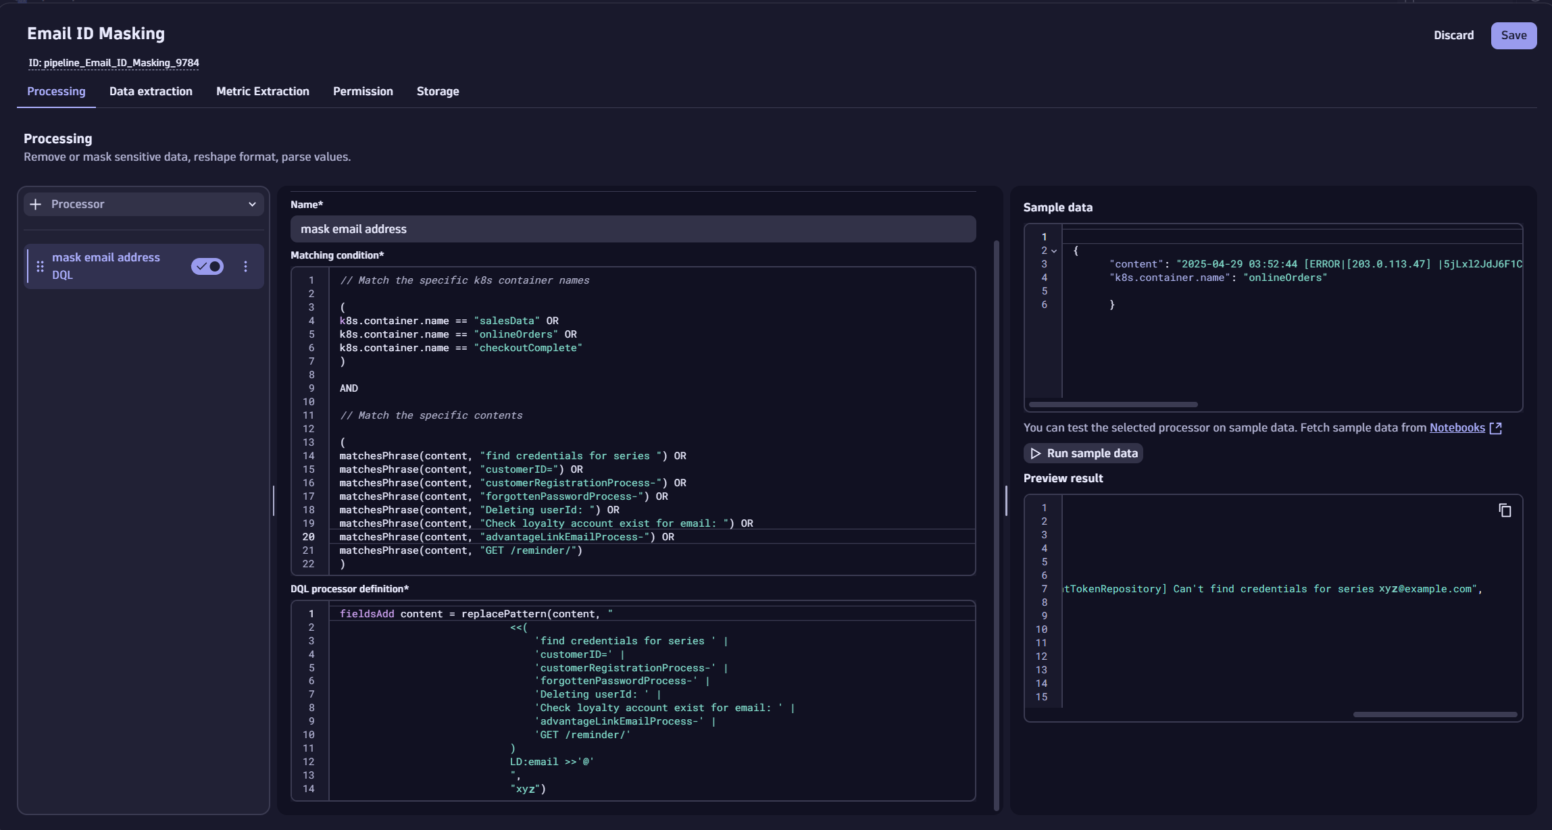Click the Discard button
The image size is (1552, 830).
tap(1453, 35)
